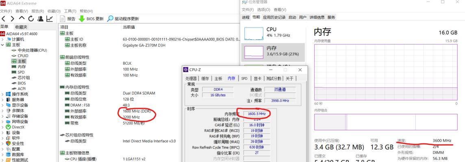Expand the 服务器 tree node
Image resolution: width=465 pixels, height=162 pixels.
3,100
